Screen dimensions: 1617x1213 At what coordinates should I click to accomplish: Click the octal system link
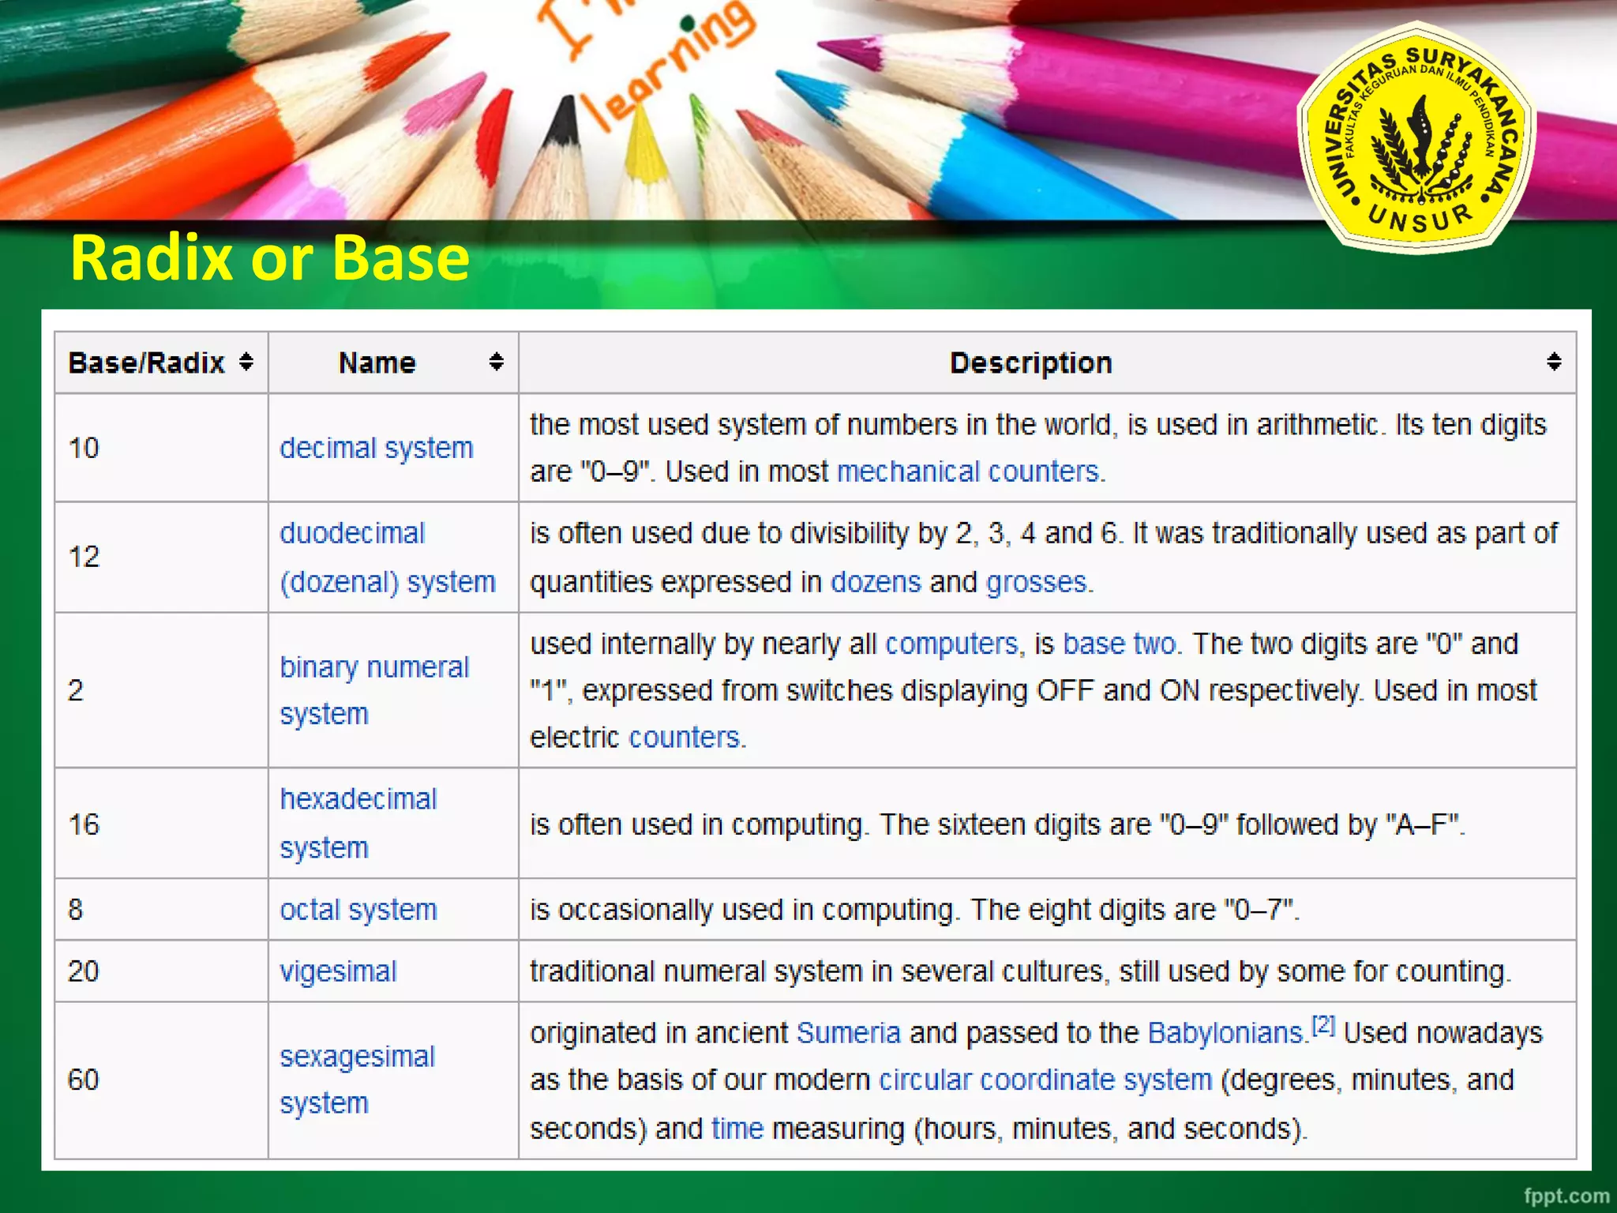point(358,910)
